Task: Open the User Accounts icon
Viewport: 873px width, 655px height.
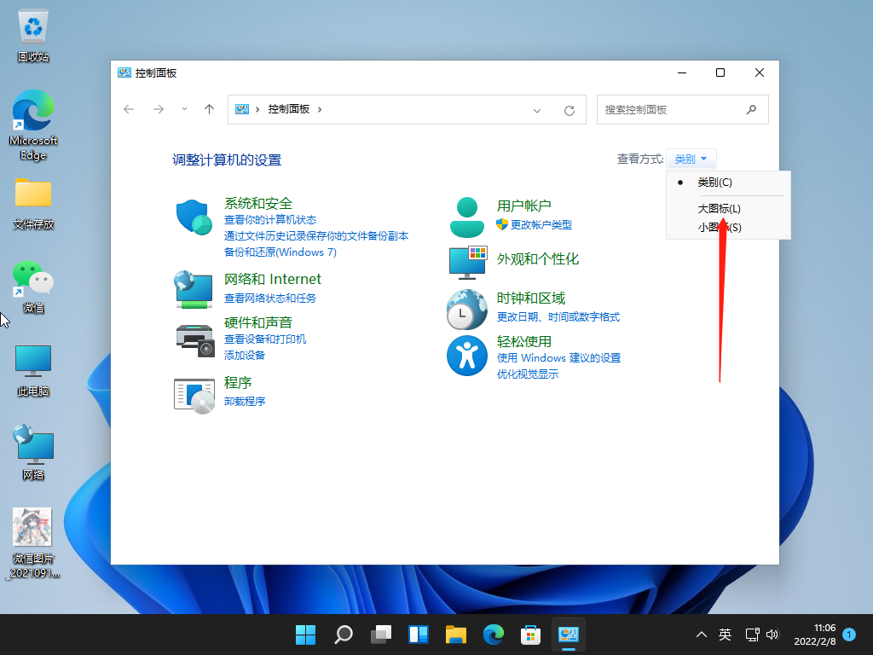Action: (466, 217)
